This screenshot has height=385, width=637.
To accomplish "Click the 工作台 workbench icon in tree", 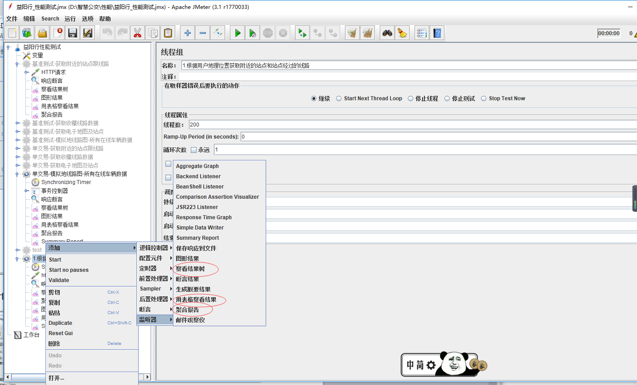I will 18,335.
